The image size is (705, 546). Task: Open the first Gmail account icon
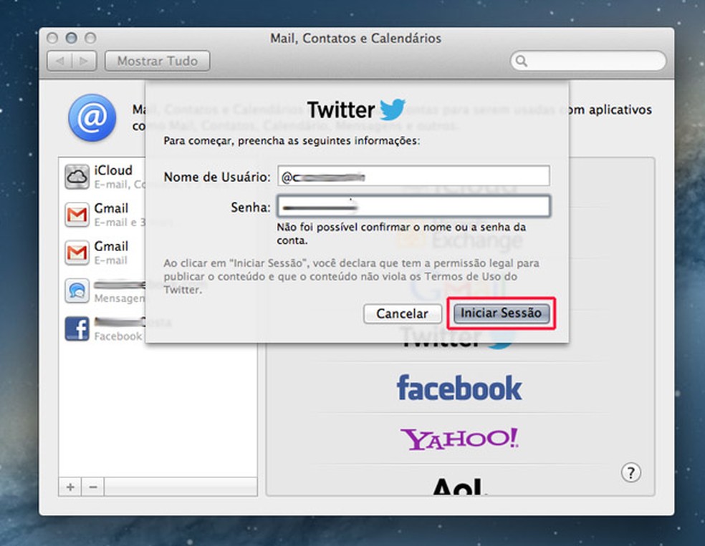(77, 214)
